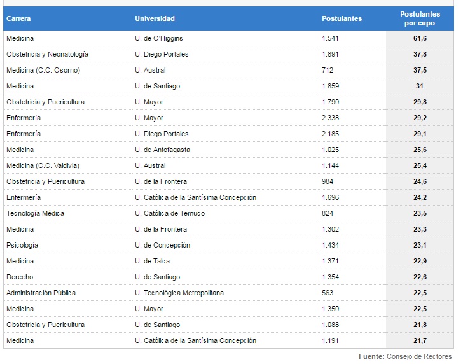The width and height of the screenshot is (463, 364).
Task: Click the Postulantes por cupo header
Action: [x=420, y=18]
